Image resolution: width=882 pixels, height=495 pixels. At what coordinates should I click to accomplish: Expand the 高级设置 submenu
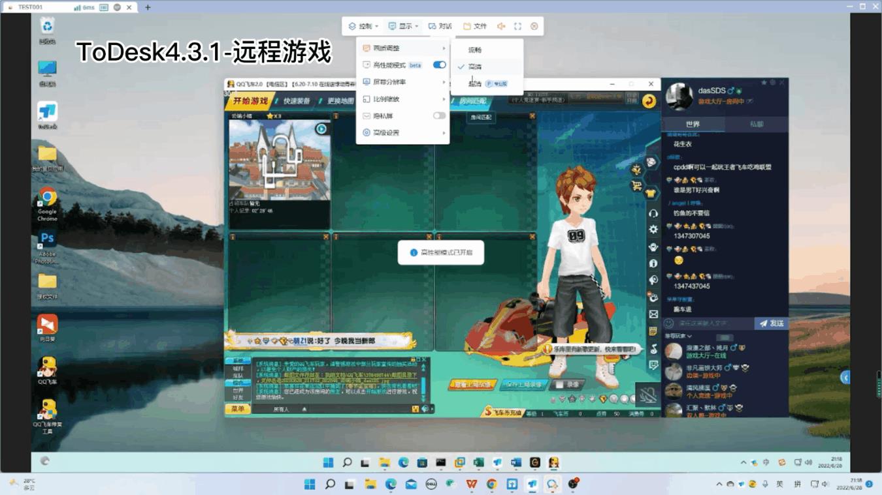403,133
